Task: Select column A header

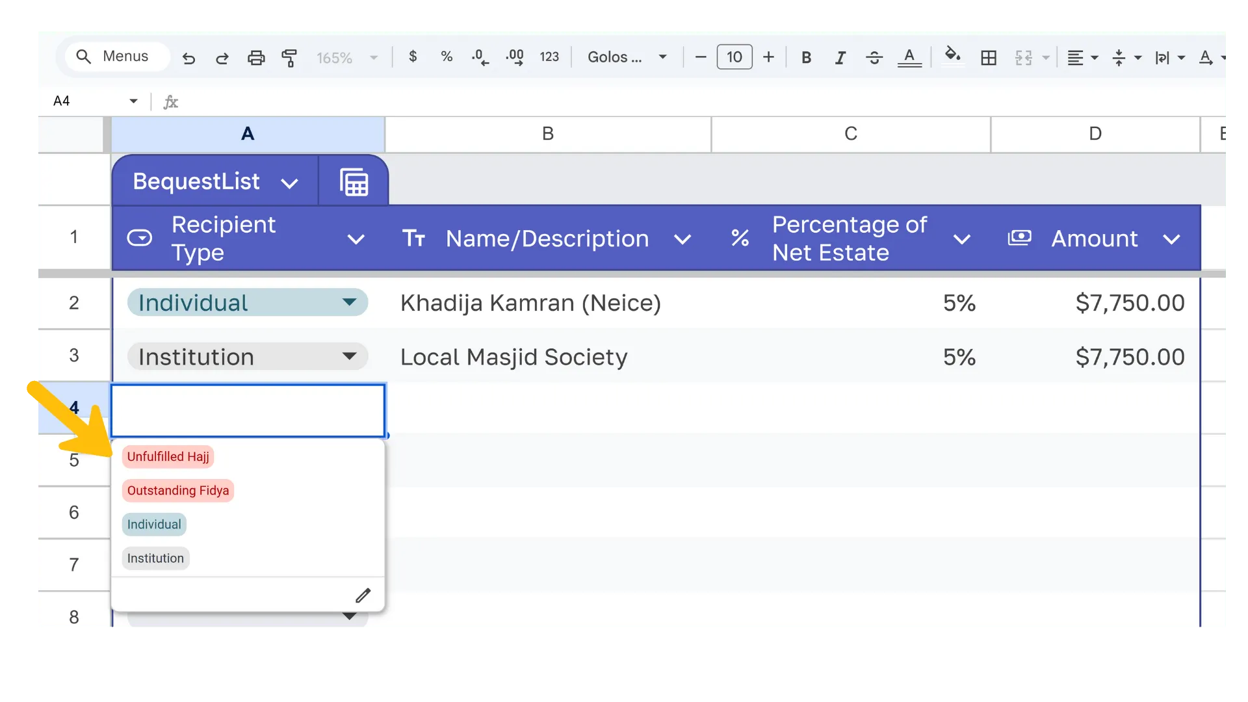Action: (x=248, y=134)
